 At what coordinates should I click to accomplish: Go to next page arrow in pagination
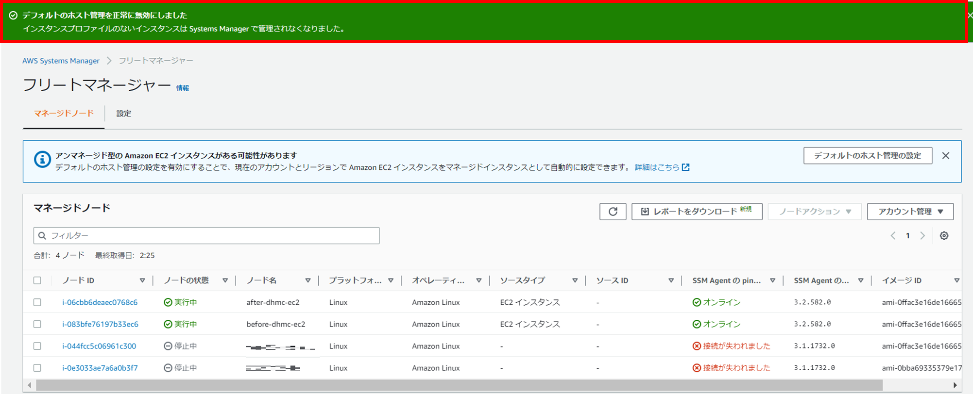click(922, 236)
